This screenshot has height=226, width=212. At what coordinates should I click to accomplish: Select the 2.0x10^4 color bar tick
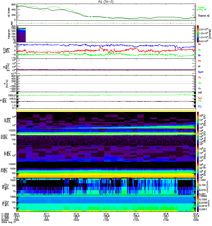pyautogui.click(x=203, y=29)
